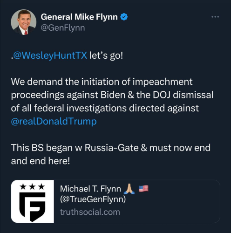Click the General Mike Flynn display name
Screen dimensions: 231x233
click(x=79, y=17)
